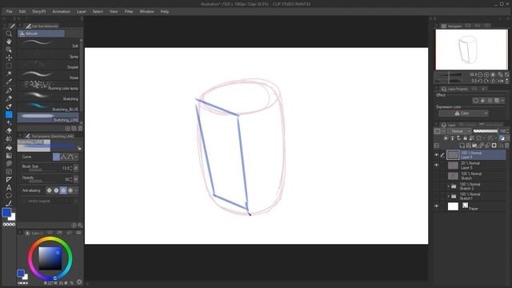Hide Layer 5 with its eye icon
This screenshot has width=512, height=288.
437,166
